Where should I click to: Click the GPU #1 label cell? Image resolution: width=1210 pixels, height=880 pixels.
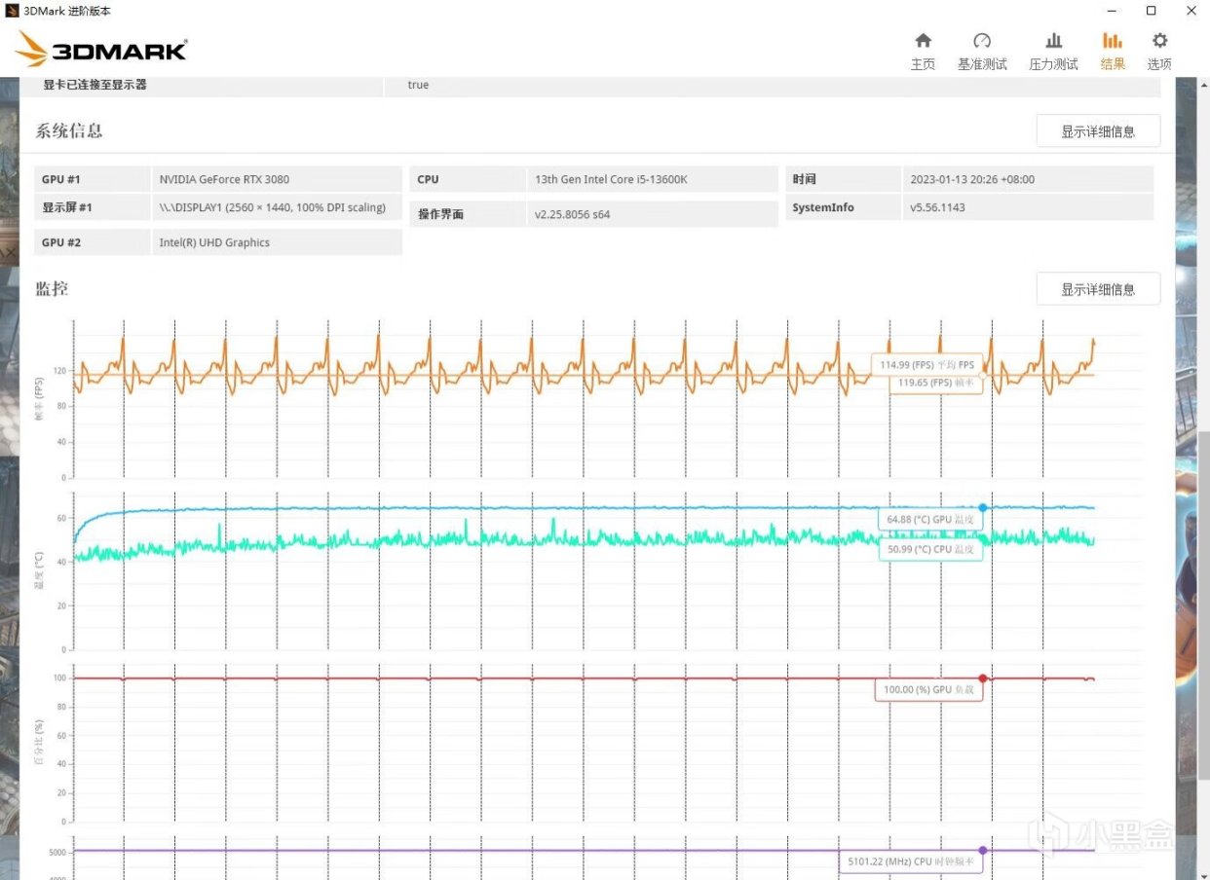point(93,179)
